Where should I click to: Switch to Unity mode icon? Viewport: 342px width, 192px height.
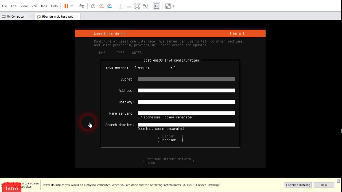(145, 6)
